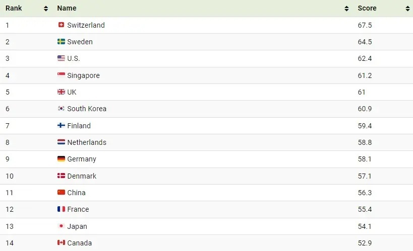This screenshot has height=251, width=413.
Task: Click the Netherlands flag icon
Action: tap(61, 142)
